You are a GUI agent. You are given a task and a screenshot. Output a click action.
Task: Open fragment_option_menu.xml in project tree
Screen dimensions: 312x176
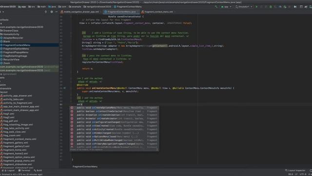(x=18, y=157)
